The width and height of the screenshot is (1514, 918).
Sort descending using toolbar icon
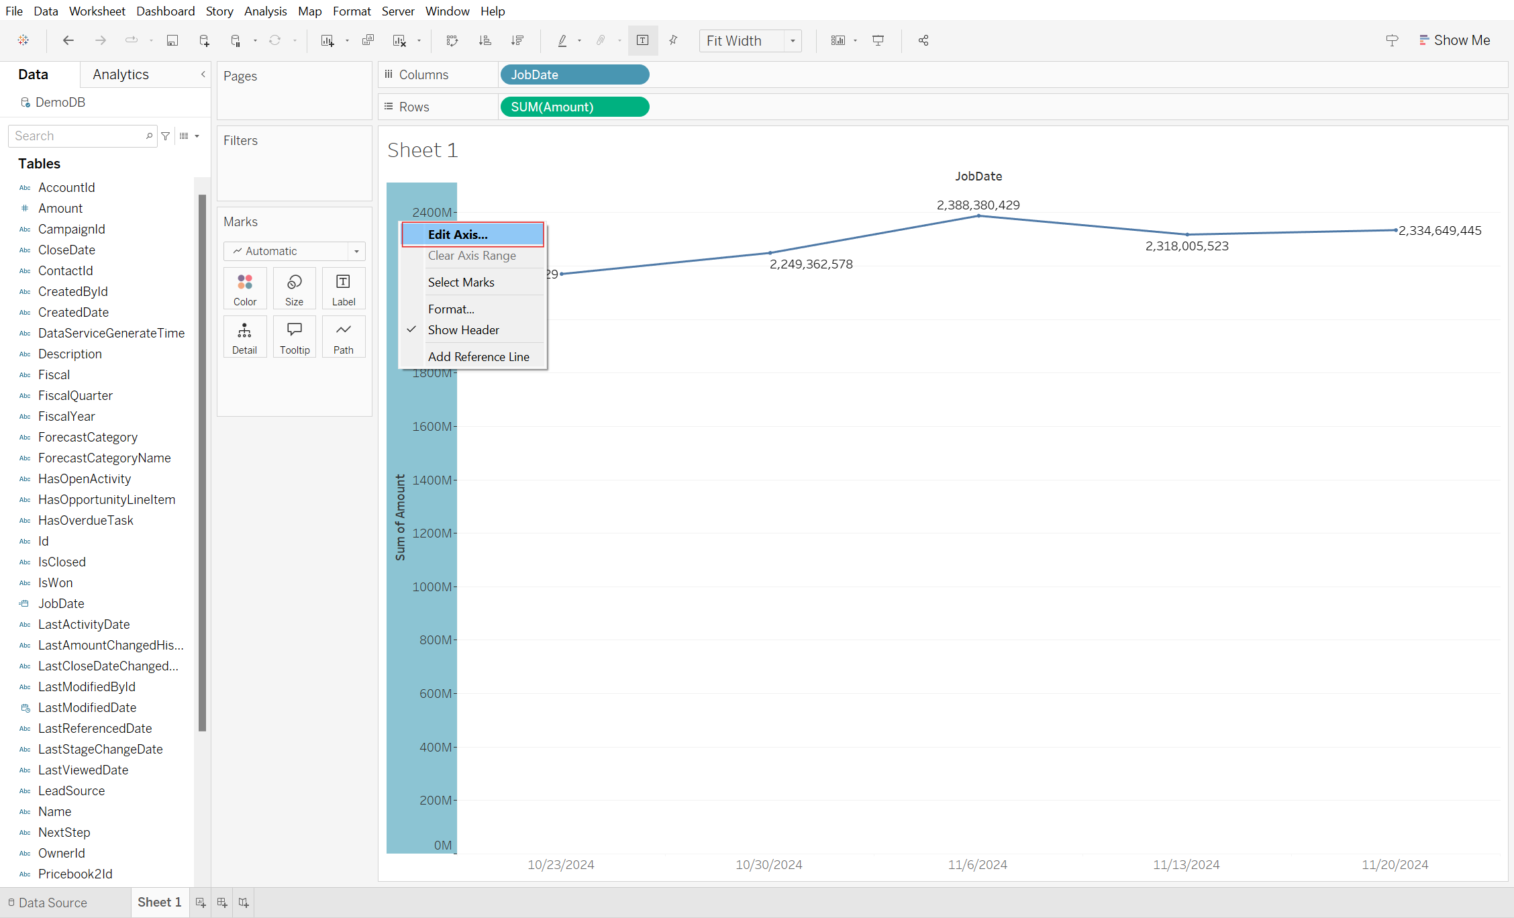517,40
